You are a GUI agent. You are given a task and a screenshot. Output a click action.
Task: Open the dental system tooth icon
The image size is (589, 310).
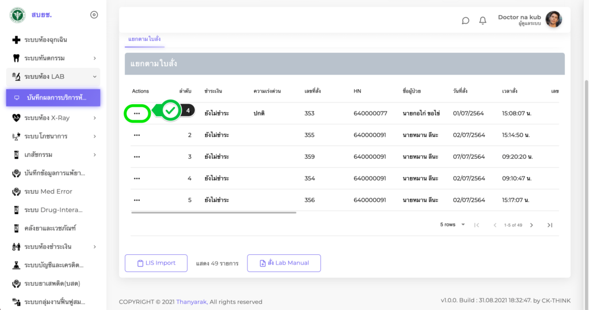pyautogui.click(x=16, y=58)
